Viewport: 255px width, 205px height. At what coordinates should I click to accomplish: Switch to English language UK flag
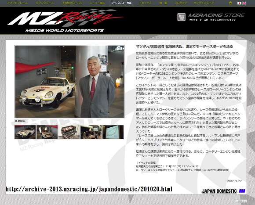click(244, 3)
